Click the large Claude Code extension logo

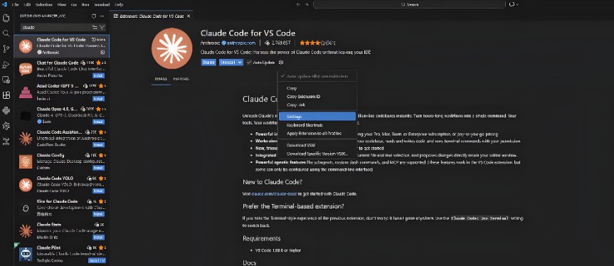[x=172, y=48]
